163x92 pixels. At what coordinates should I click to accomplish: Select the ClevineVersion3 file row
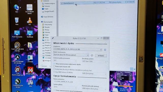98,3
